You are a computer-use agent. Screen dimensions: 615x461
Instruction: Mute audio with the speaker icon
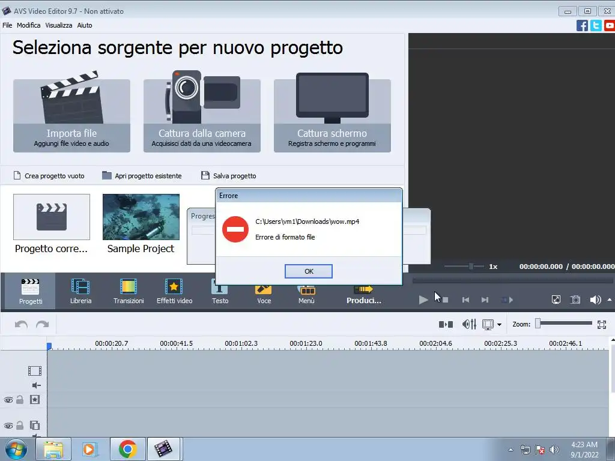coord(595,300)
